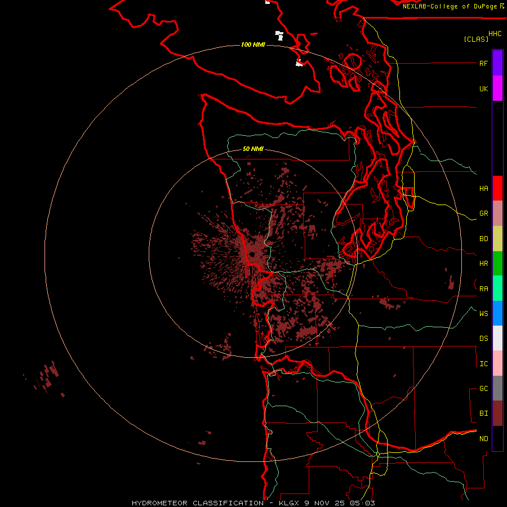
Task: Click the GR legend label
Action: pyautogui.click(x=483, y=214)
